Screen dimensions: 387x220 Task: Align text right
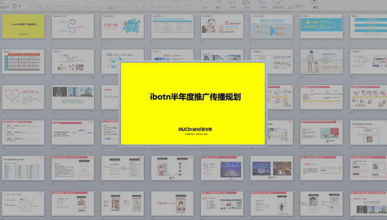tap(151, 6)
